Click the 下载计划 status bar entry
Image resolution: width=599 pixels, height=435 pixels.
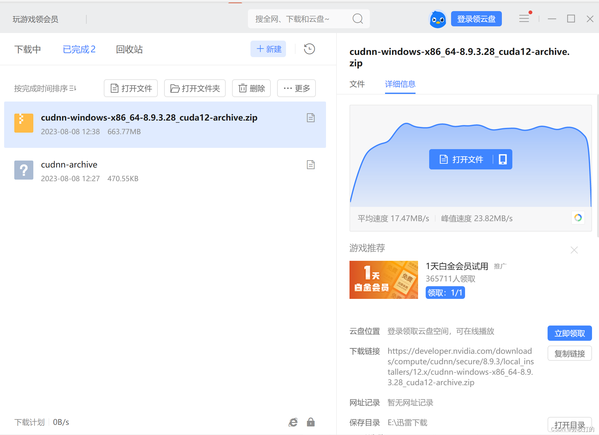pyautogui.click(x=30, y=422)
